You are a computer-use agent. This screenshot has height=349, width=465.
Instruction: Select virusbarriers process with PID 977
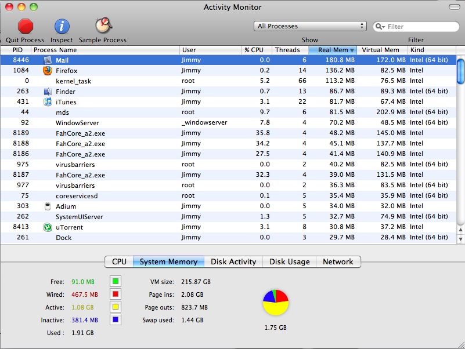pos(228,185)
